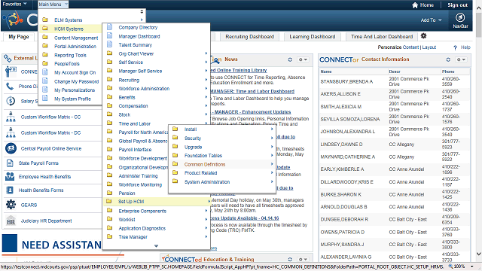Switch to Time And Labor Dashboard tab
This screenshot has height=271, width=482.
[382, 37]
